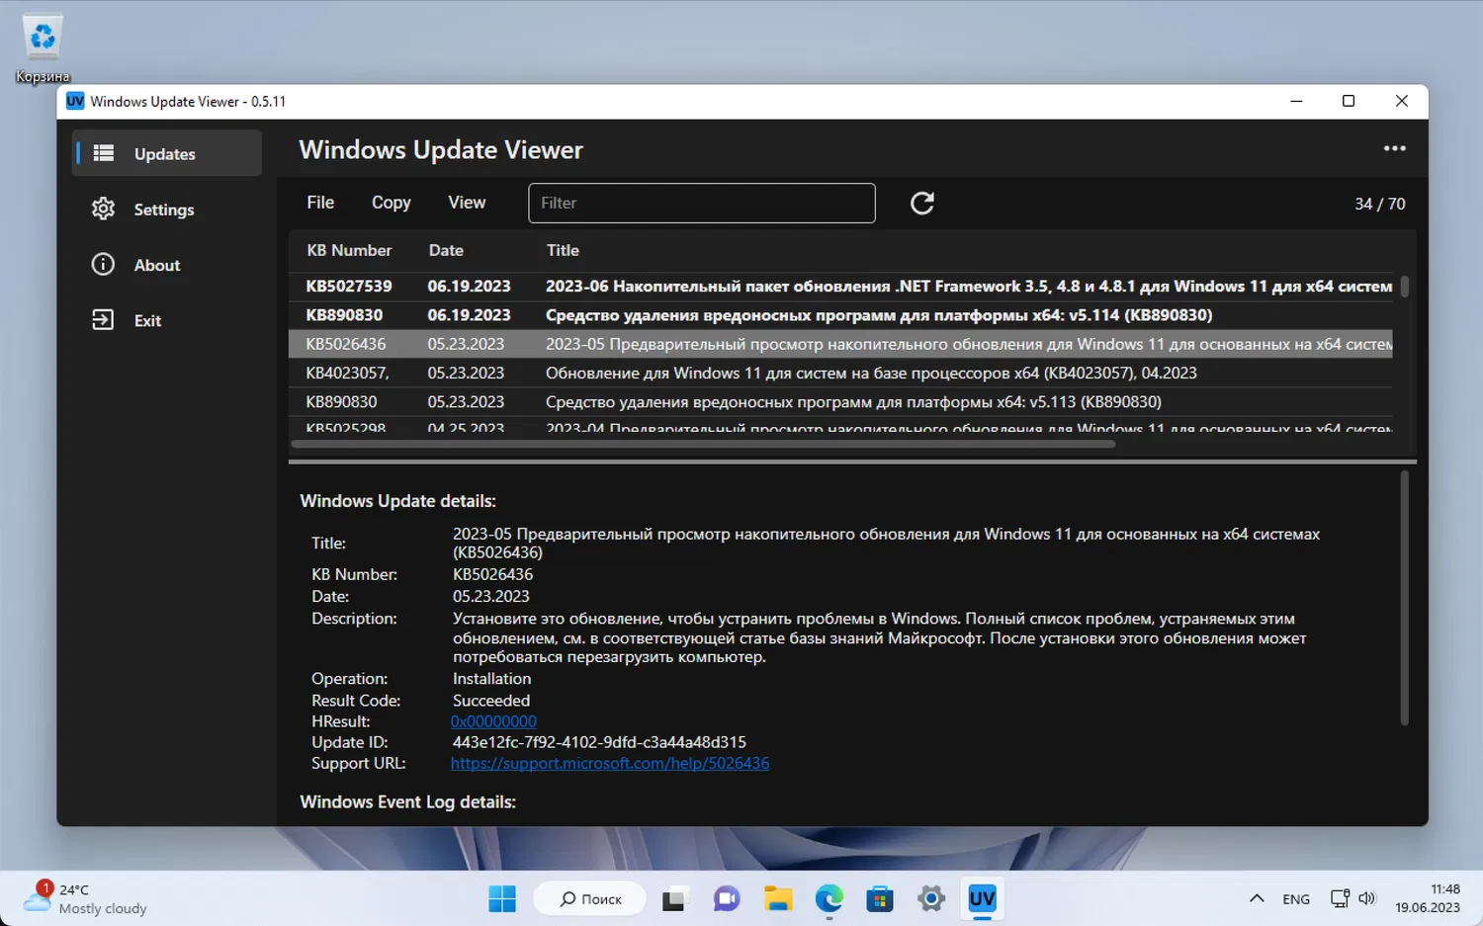
Task: Open Settings from the sidebar
Action: coord(167,210)
